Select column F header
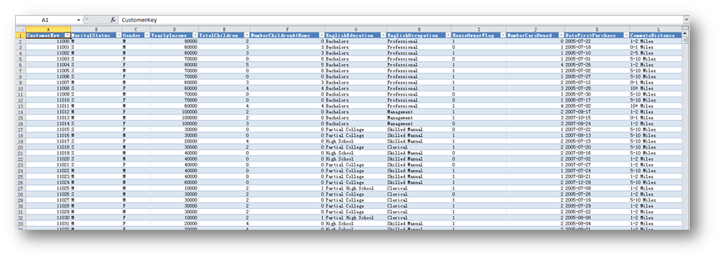The width and height of the screenshot is (720, 260). [x=287, y=29]
